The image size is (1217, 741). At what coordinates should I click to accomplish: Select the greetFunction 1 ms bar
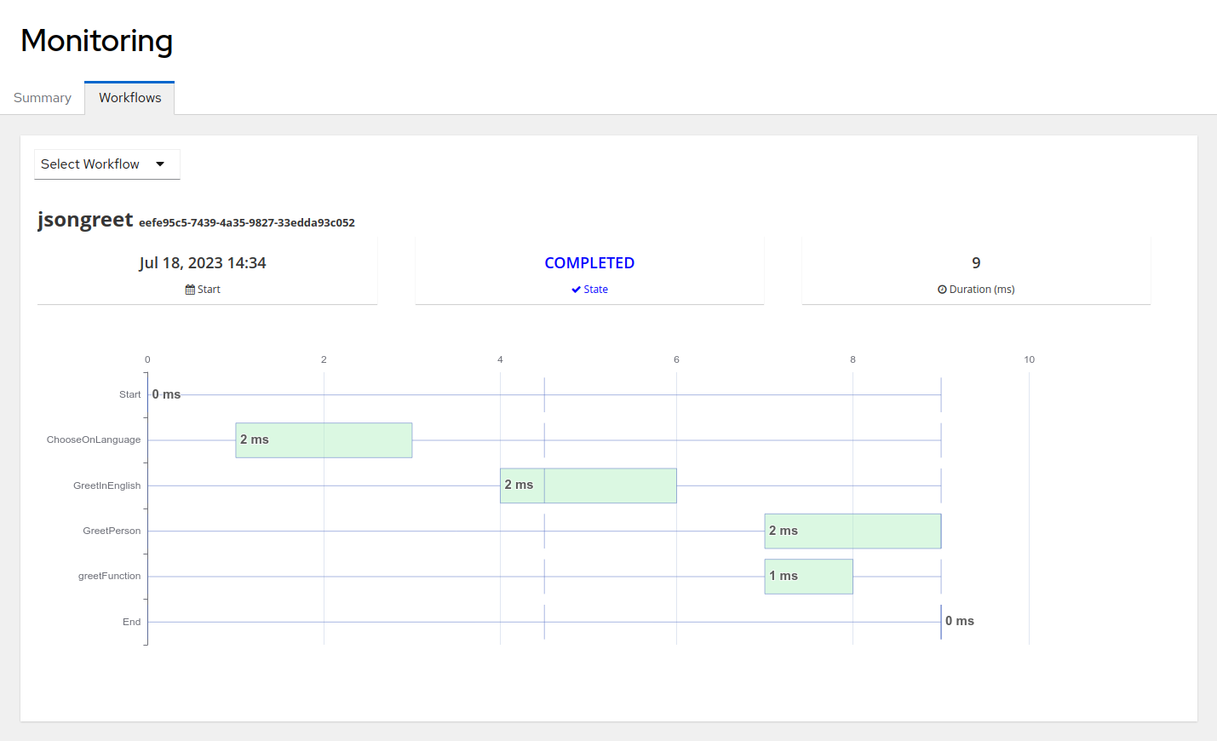coord(807,576)
